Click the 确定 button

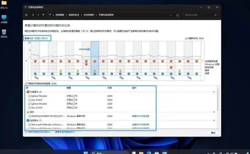click(x=213, y=133)
